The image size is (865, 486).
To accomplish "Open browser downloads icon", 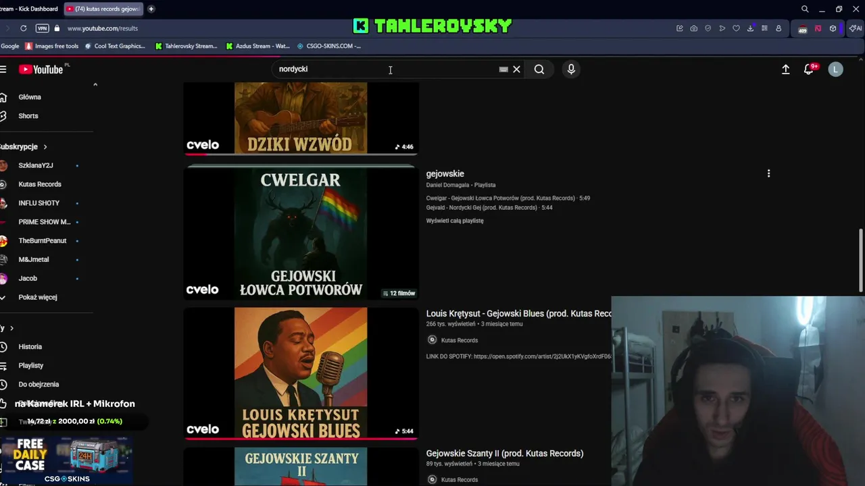I will [x=750, y=28].
